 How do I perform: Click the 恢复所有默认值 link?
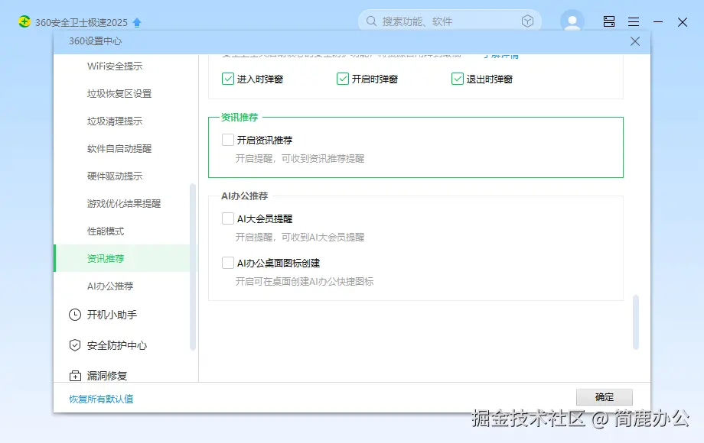coord(101,399)
